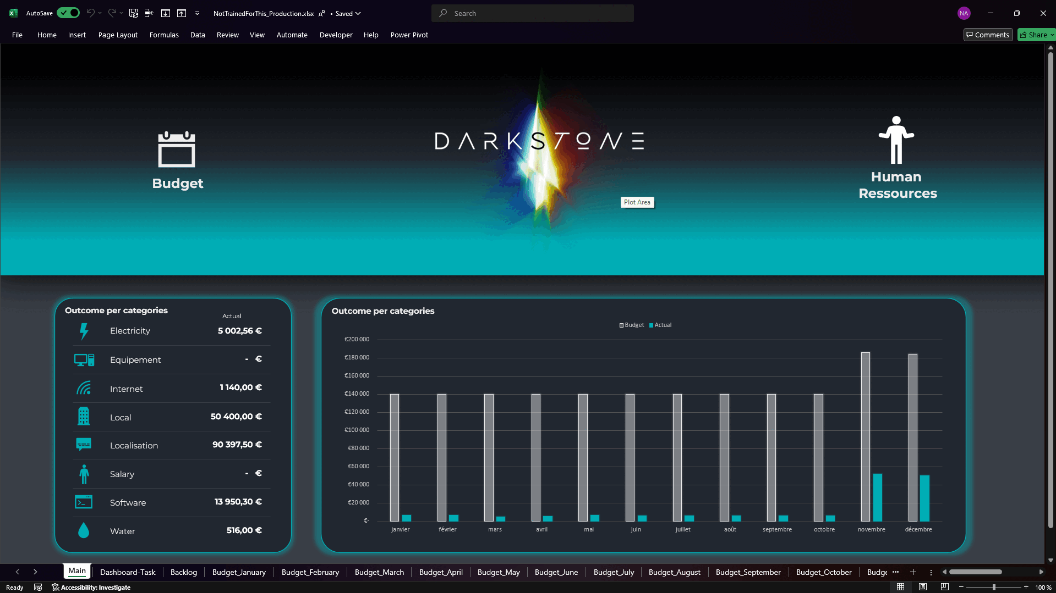Expand the Undo history dropdown arrow

100,13
